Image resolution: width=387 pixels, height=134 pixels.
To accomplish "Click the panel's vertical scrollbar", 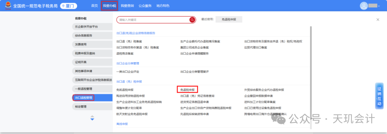I will (x=311, y=78).
